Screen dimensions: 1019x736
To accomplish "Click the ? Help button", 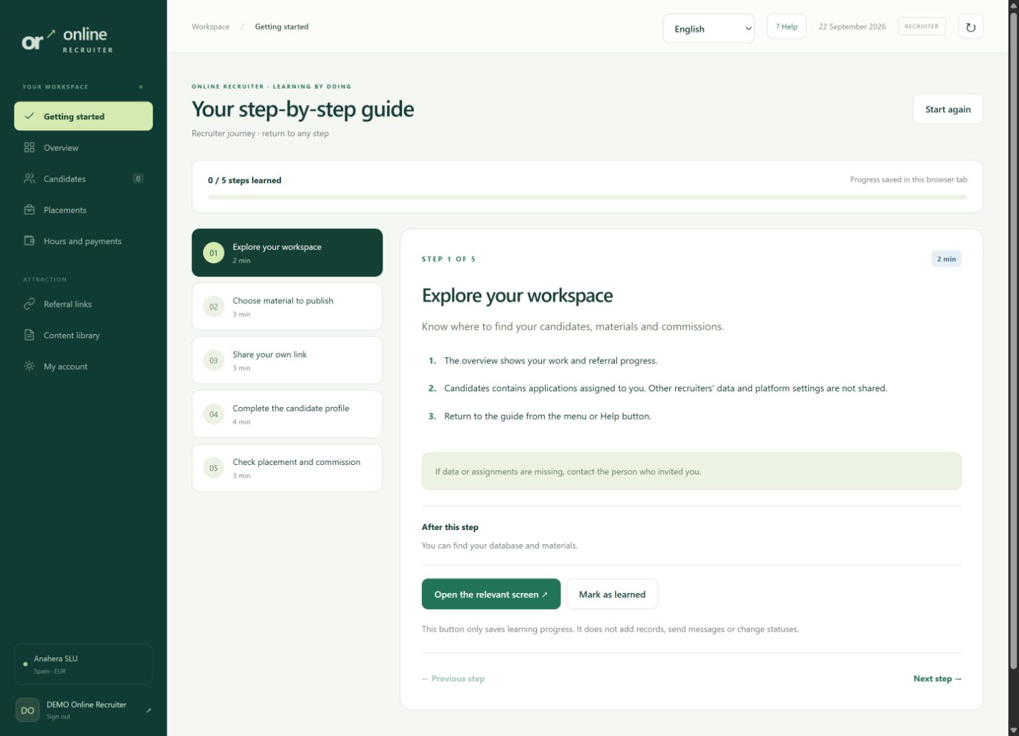I will pyautogui.click(x=787, y=26).
